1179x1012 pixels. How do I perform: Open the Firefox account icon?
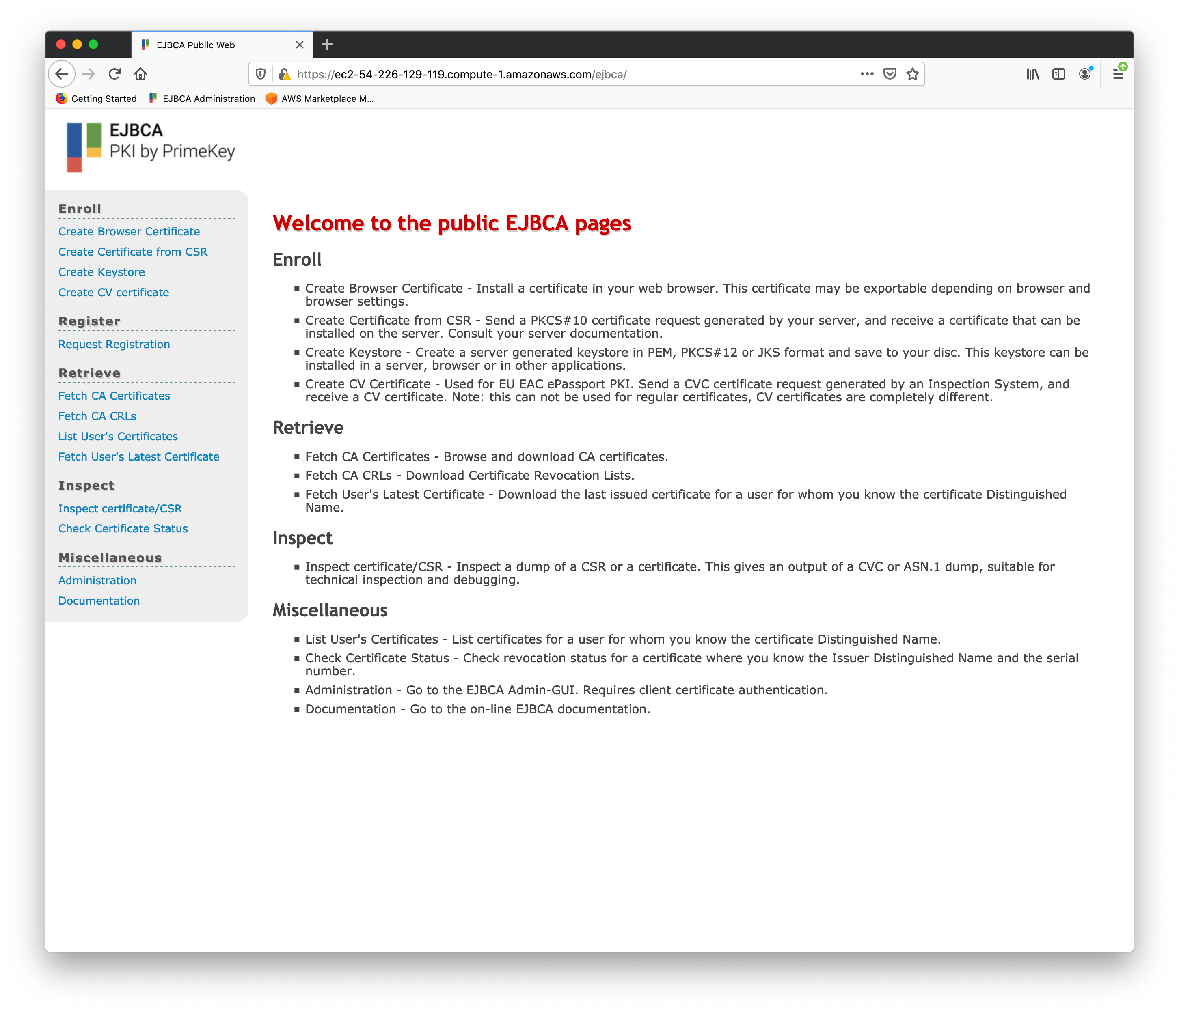1085,74
